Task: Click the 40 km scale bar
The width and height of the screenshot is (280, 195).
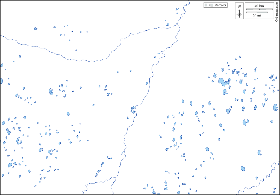Action: (259, 9)
